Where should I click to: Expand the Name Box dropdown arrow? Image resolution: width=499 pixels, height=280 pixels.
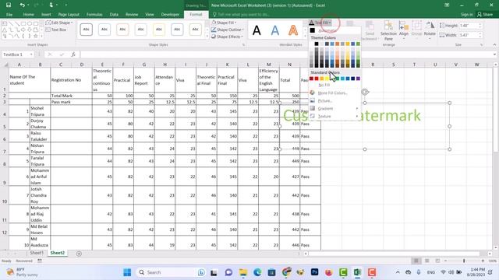point(31,54)
